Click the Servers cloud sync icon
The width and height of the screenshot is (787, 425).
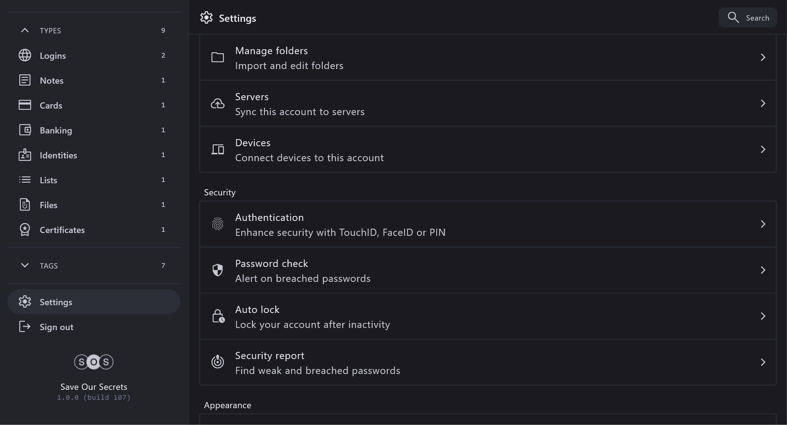click(218, 103)
